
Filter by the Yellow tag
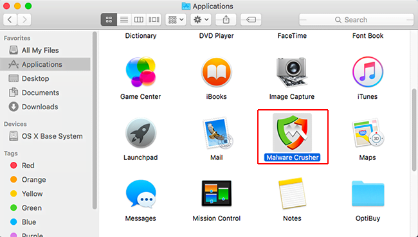click(45, 193)
